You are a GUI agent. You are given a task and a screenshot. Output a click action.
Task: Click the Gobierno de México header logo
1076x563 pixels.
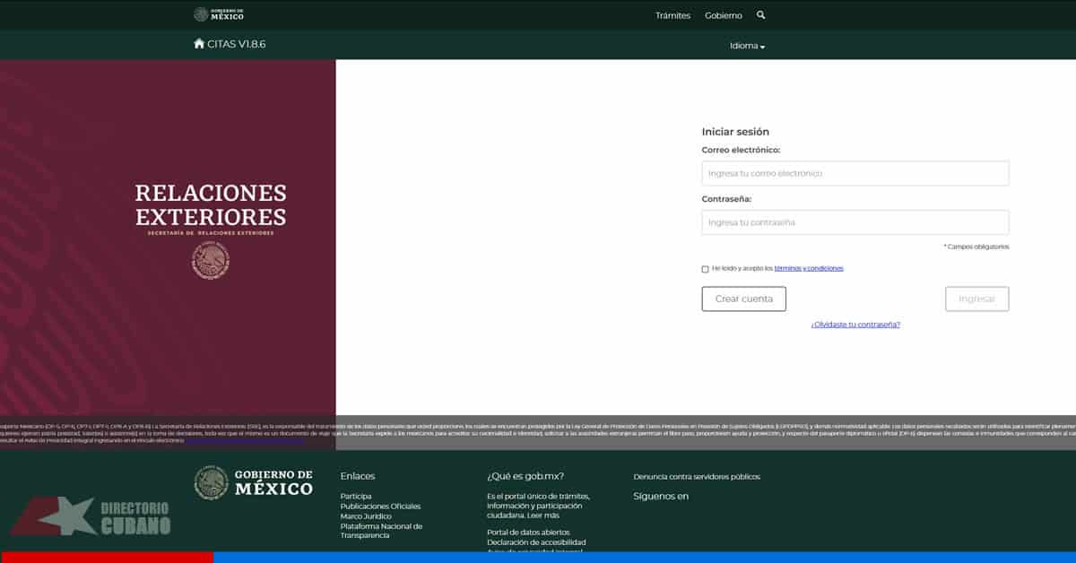coord(219,14)
